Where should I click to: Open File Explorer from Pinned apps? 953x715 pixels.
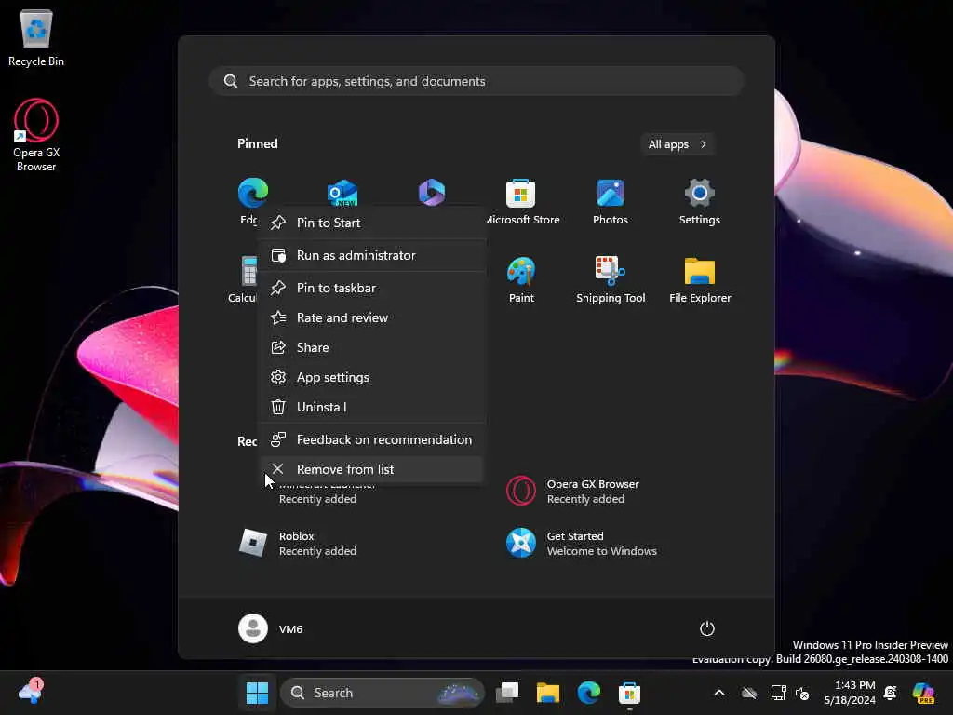[x=700, y=279]
